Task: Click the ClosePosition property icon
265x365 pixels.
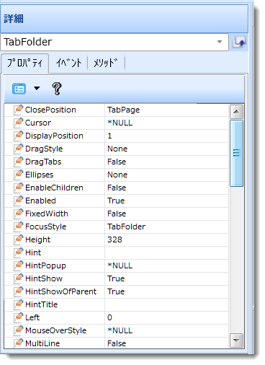Action: coord(19,110)
